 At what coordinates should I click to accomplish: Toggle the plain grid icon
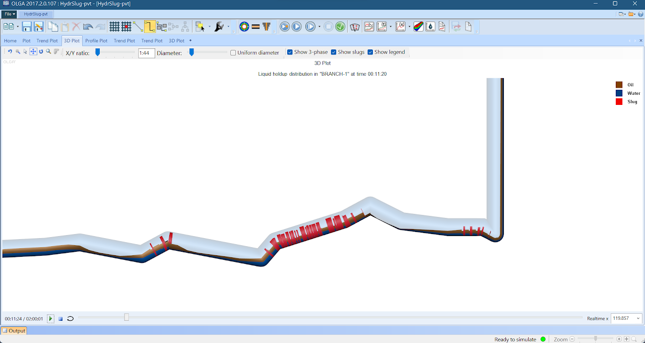(114, 27)
